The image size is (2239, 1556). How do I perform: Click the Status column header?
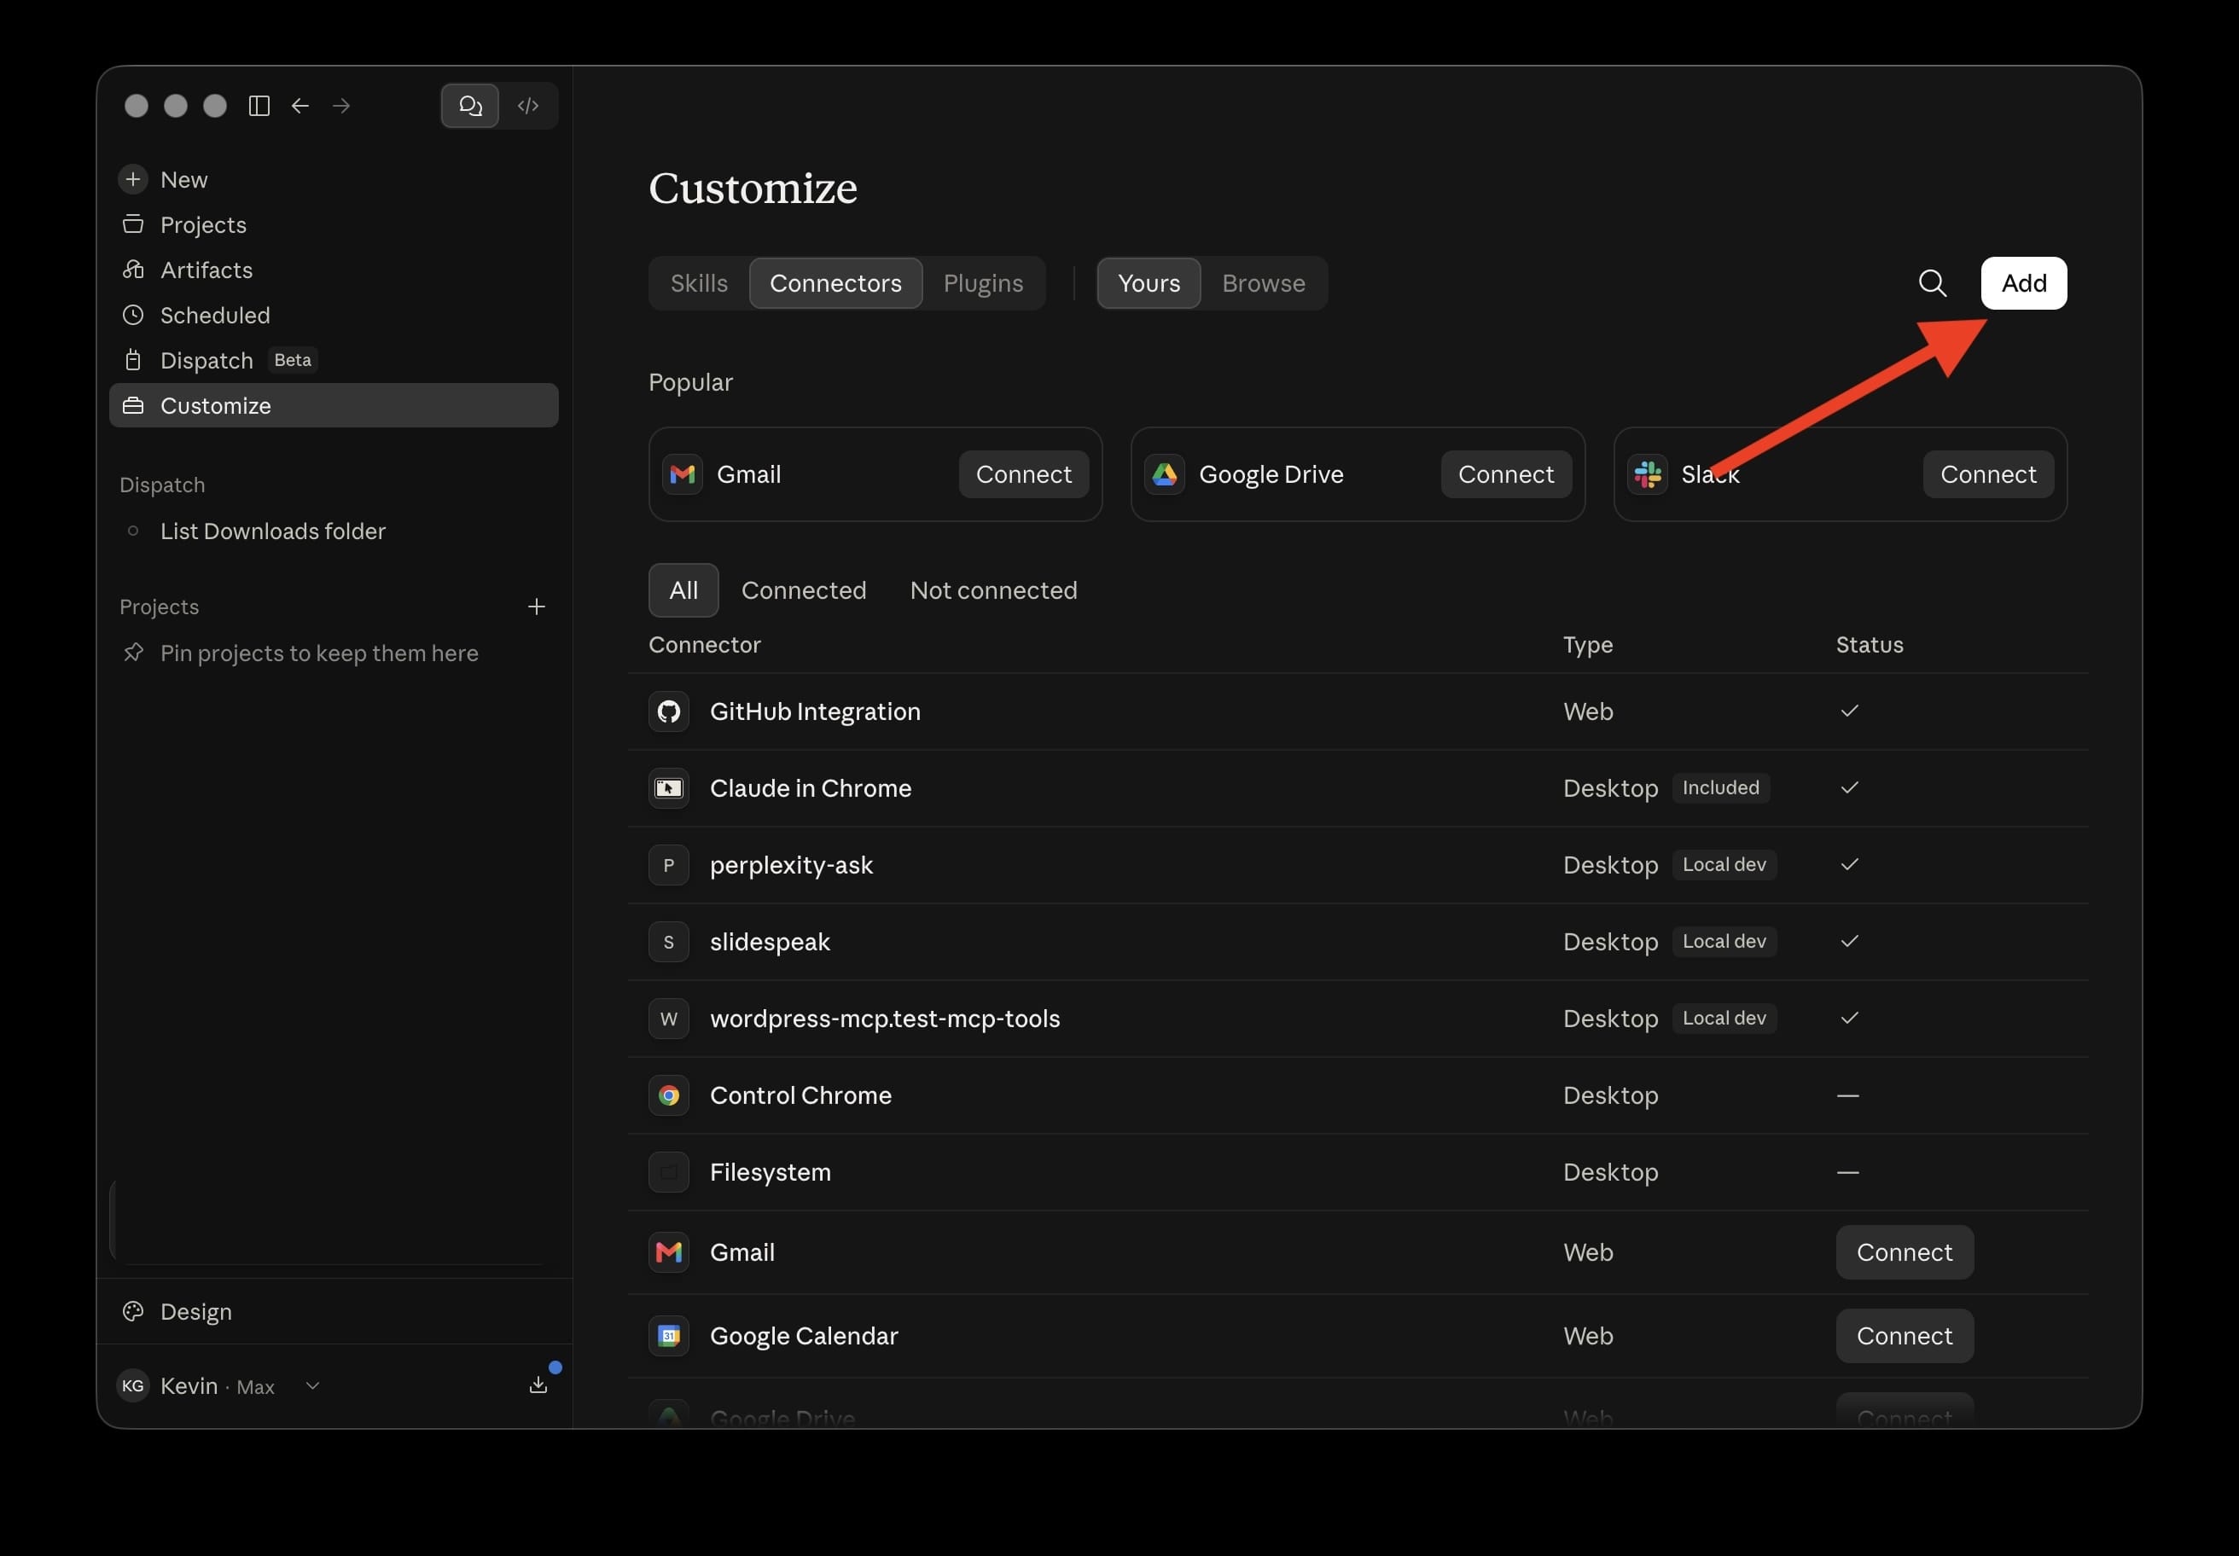point(1870,646)
